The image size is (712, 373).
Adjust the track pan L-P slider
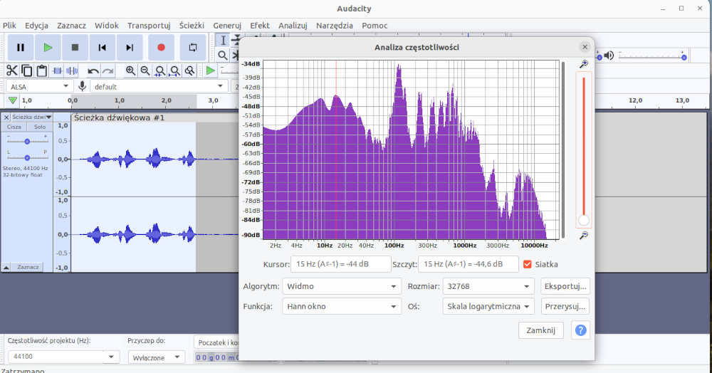27,157
